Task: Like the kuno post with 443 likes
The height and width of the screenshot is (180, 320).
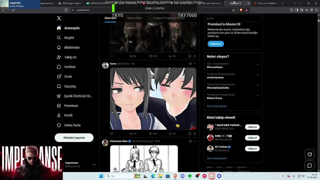Action: pyautogui.click(x=153, y=133)
